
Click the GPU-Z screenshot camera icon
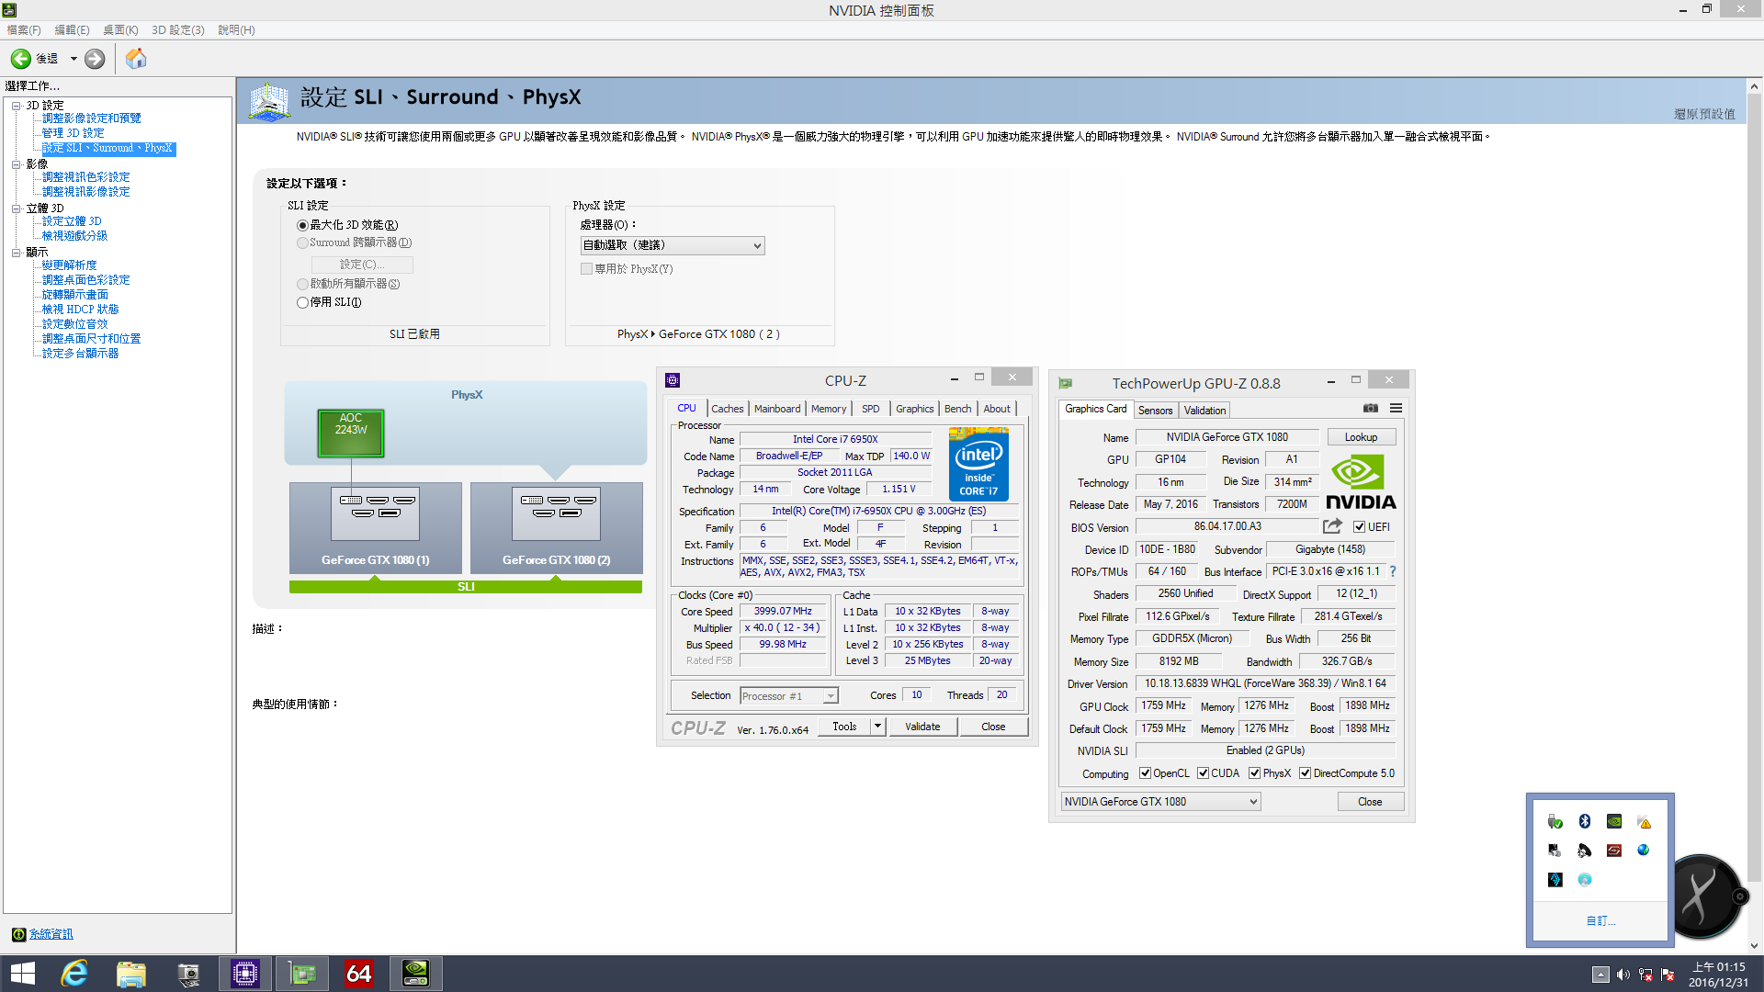[x=1371, y=408]
